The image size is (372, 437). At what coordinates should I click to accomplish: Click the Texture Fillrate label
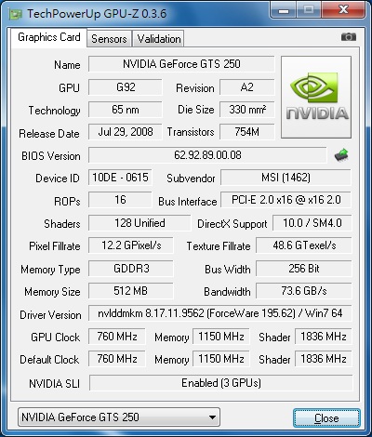(x=219, y=246)
